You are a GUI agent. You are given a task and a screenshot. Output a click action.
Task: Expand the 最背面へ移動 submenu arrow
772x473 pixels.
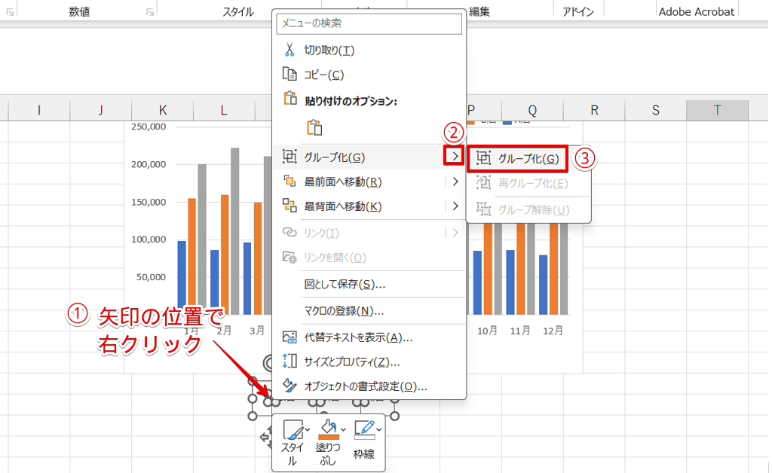tap(455, 206)
